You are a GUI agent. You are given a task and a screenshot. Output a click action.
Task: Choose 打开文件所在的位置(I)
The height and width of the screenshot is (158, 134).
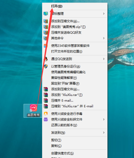(66, 52)
